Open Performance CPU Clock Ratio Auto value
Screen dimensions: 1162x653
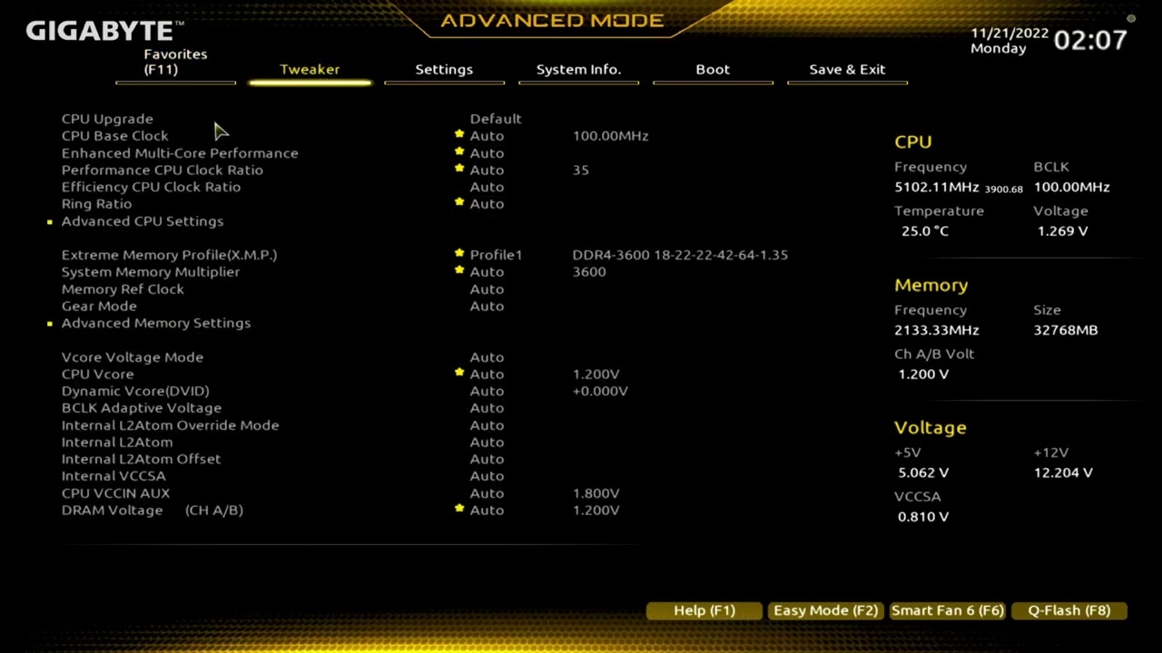coord(487,170)
